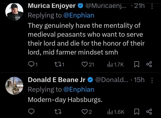Image resolution: width=161 pixels, height=118 pixels.
Task: Open @Enphian link in first reply
Action: click(x=79, y=15)
